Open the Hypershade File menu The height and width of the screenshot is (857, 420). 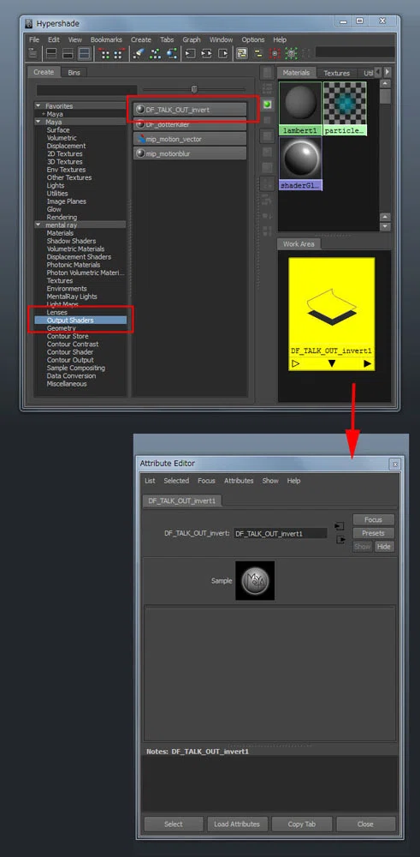[34, 40]
